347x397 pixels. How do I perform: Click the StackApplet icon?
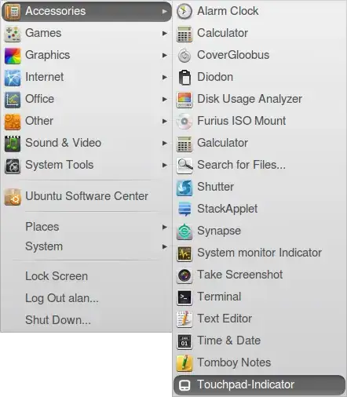click(184, 209)
